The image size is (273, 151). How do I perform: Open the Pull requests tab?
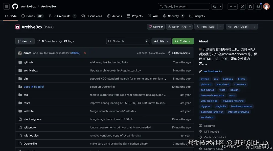(62, 16)
